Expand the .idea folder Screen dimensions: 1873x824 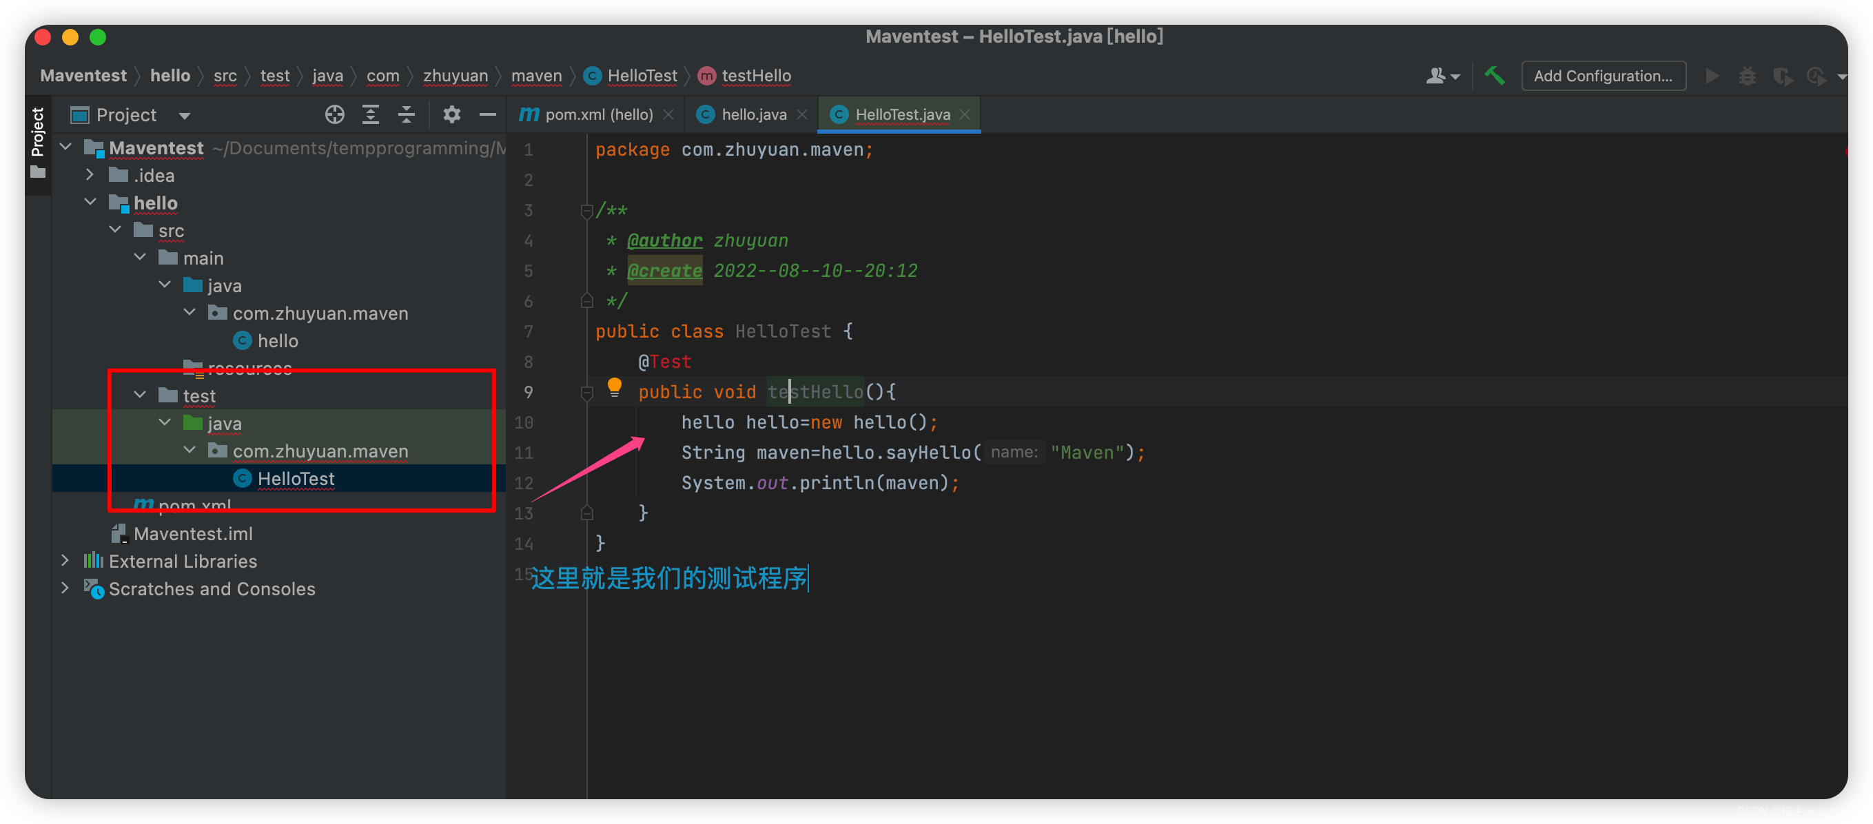click(90, 175)
